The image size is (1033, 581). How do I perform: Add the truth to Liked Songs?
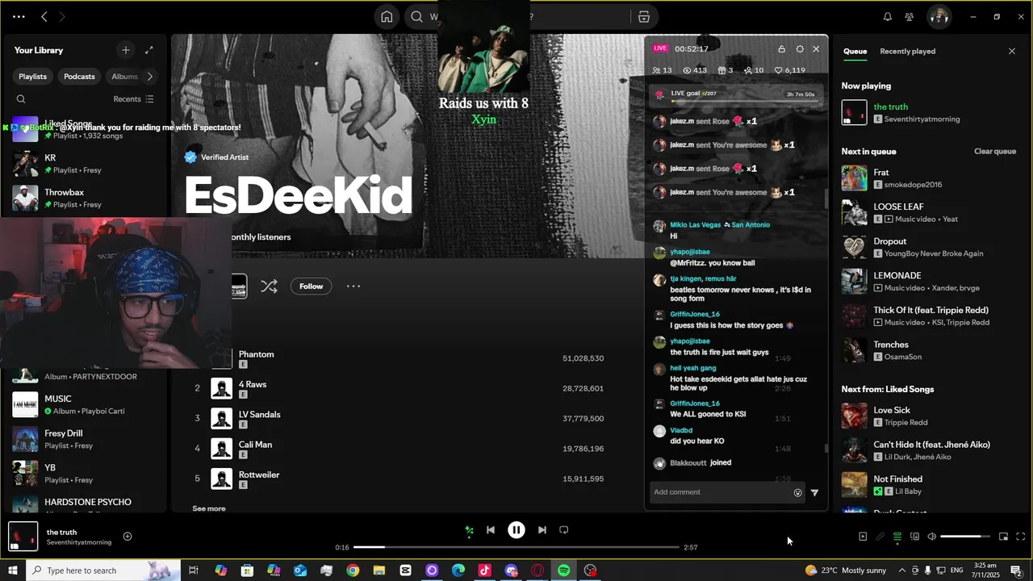point(127,537)
